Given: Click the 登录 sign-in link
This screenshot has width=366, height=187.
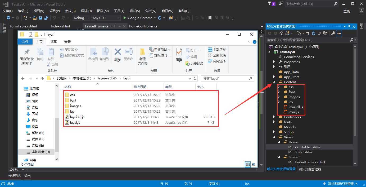Looking at the screenshot, I should 347,11.
